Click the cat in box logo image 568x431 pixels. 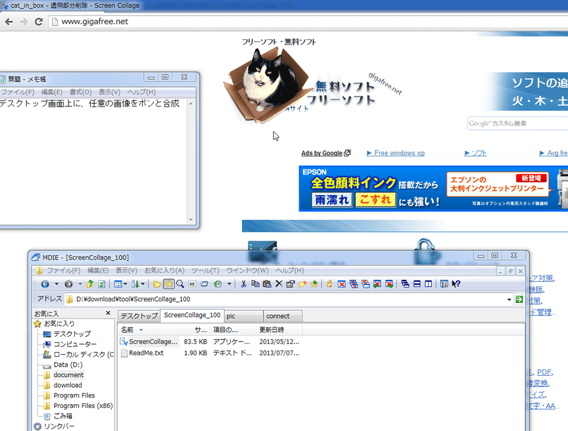pyautogui.click(x=268, y=85)
